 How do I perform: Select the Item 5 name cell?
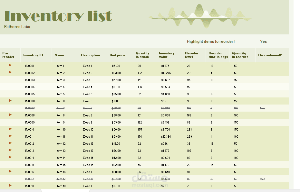[x=61, y=94]
